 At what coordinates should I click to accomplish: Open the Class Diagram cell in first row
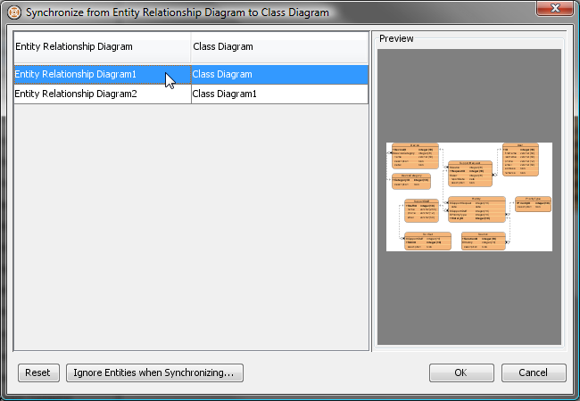[279, 74]
